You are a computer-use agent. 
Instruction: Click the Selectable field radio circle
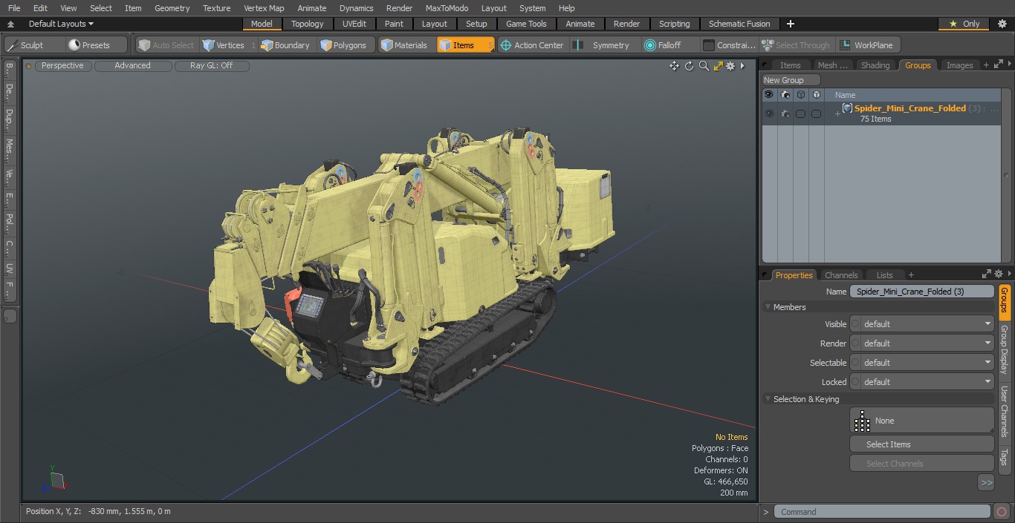(855, 363)
